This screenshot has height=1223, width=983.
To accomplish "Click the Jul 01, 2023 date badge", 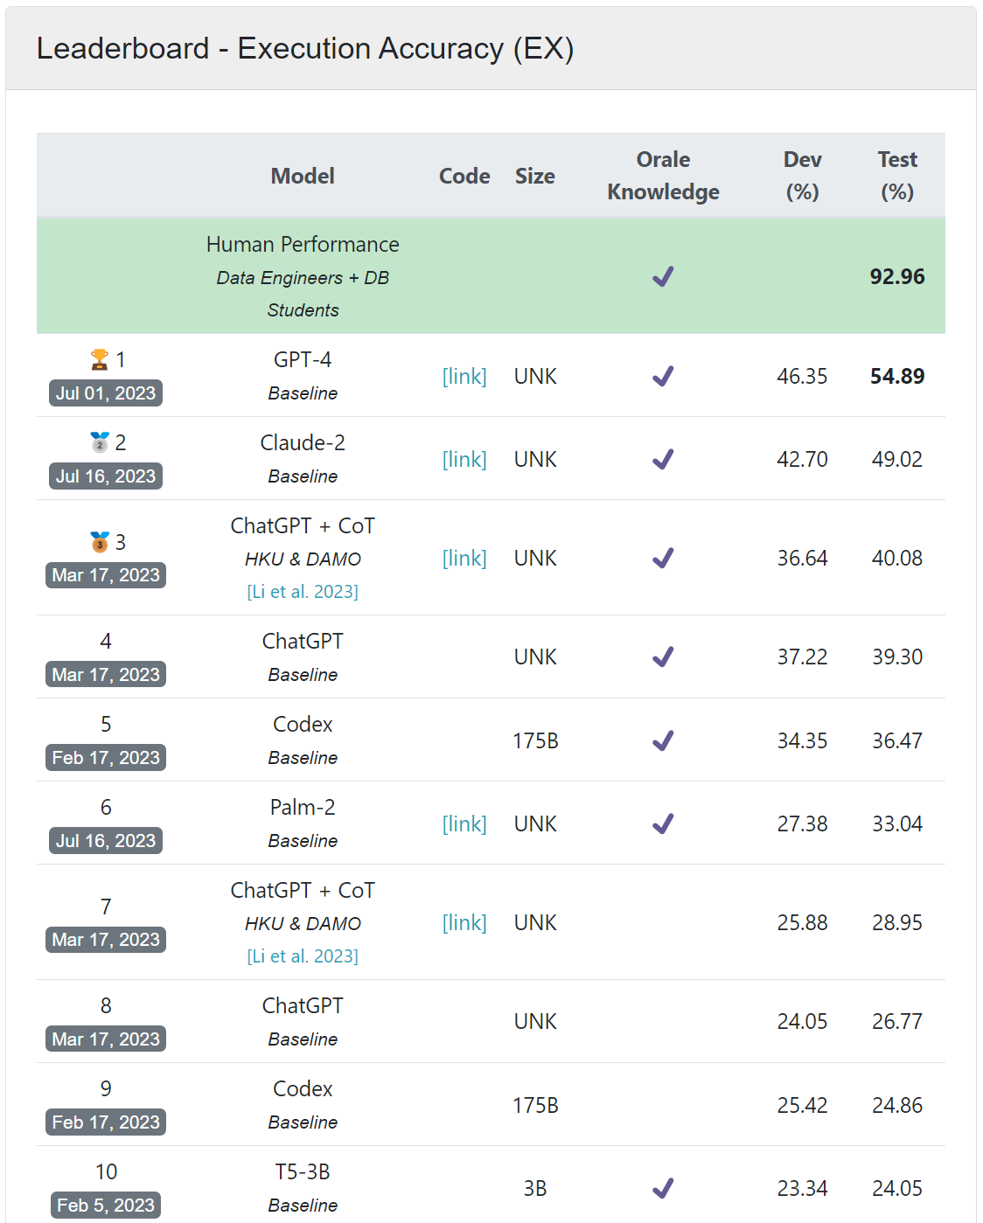I will [x=105, y=393].
